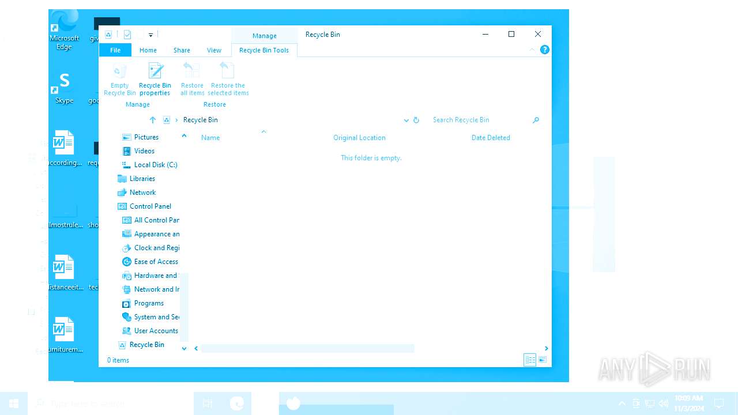The width and height of the screenshot is (738, 415).
Task: Click the Word document starting 'according'
Action: point(64,148)
